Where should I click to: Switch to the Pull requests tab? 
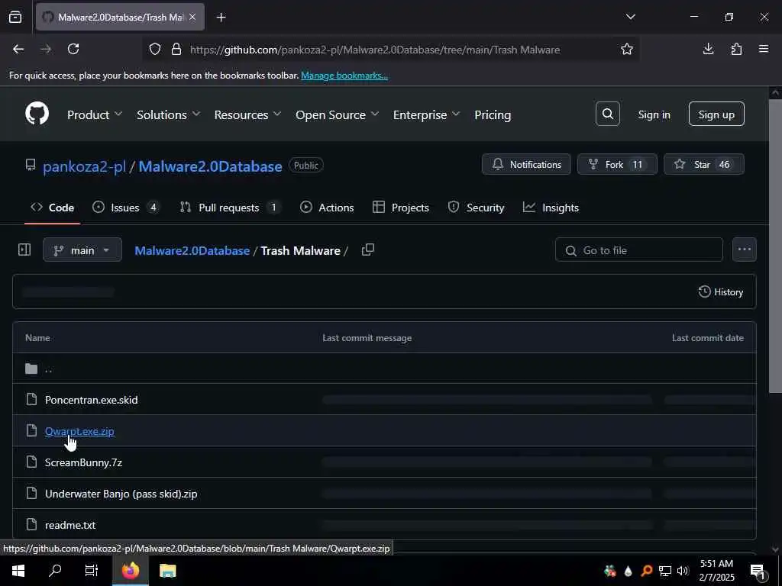pos(231,208)
